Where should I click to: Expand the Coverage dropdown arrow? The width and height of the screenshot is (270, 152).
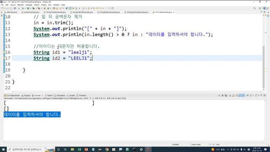point(36,8)
